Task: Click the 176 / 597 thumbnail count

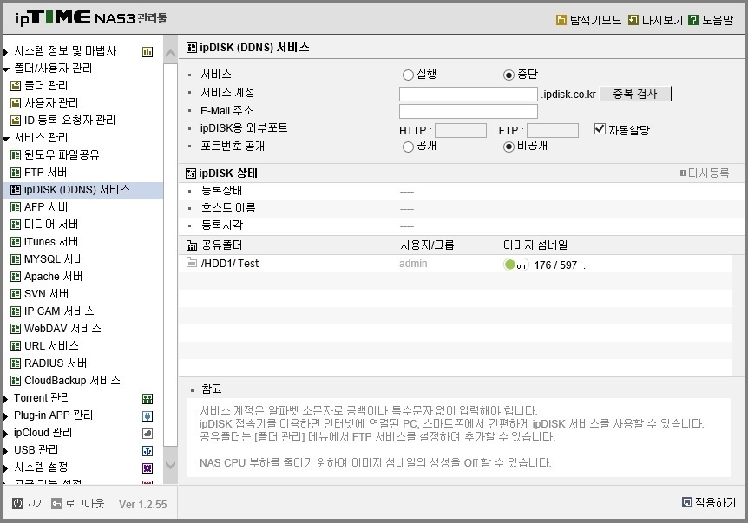Action: (555, 265)
